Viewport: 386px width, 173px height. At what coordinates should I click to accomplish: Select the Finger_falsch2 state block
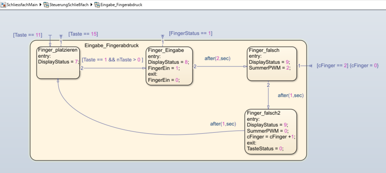[x=271, y=146]
